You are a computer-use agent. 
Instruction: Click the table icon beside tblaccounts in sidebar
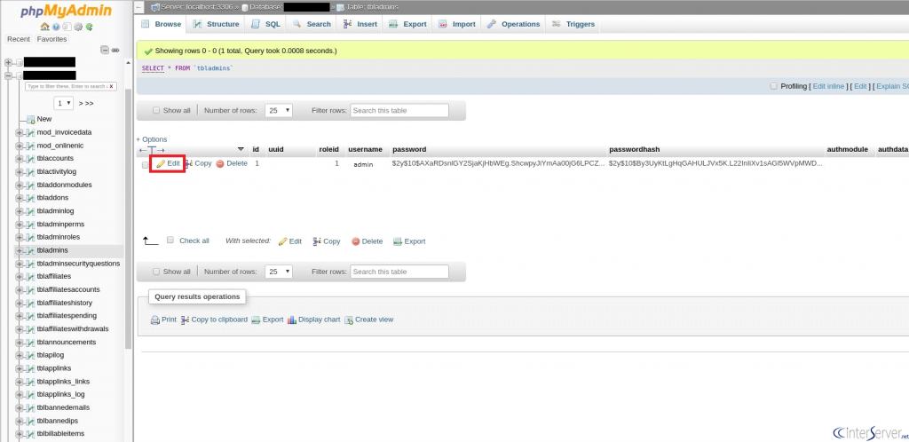[30, 159]
